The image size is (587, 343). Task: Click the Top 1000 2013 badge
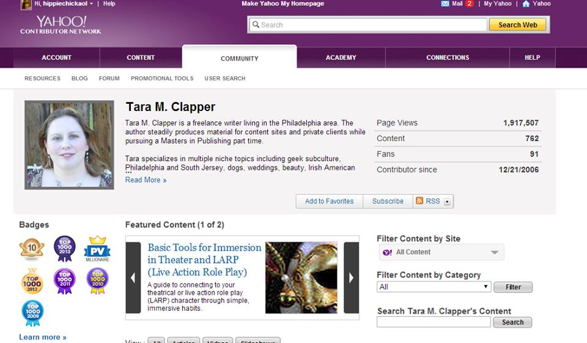click(64, 248)
